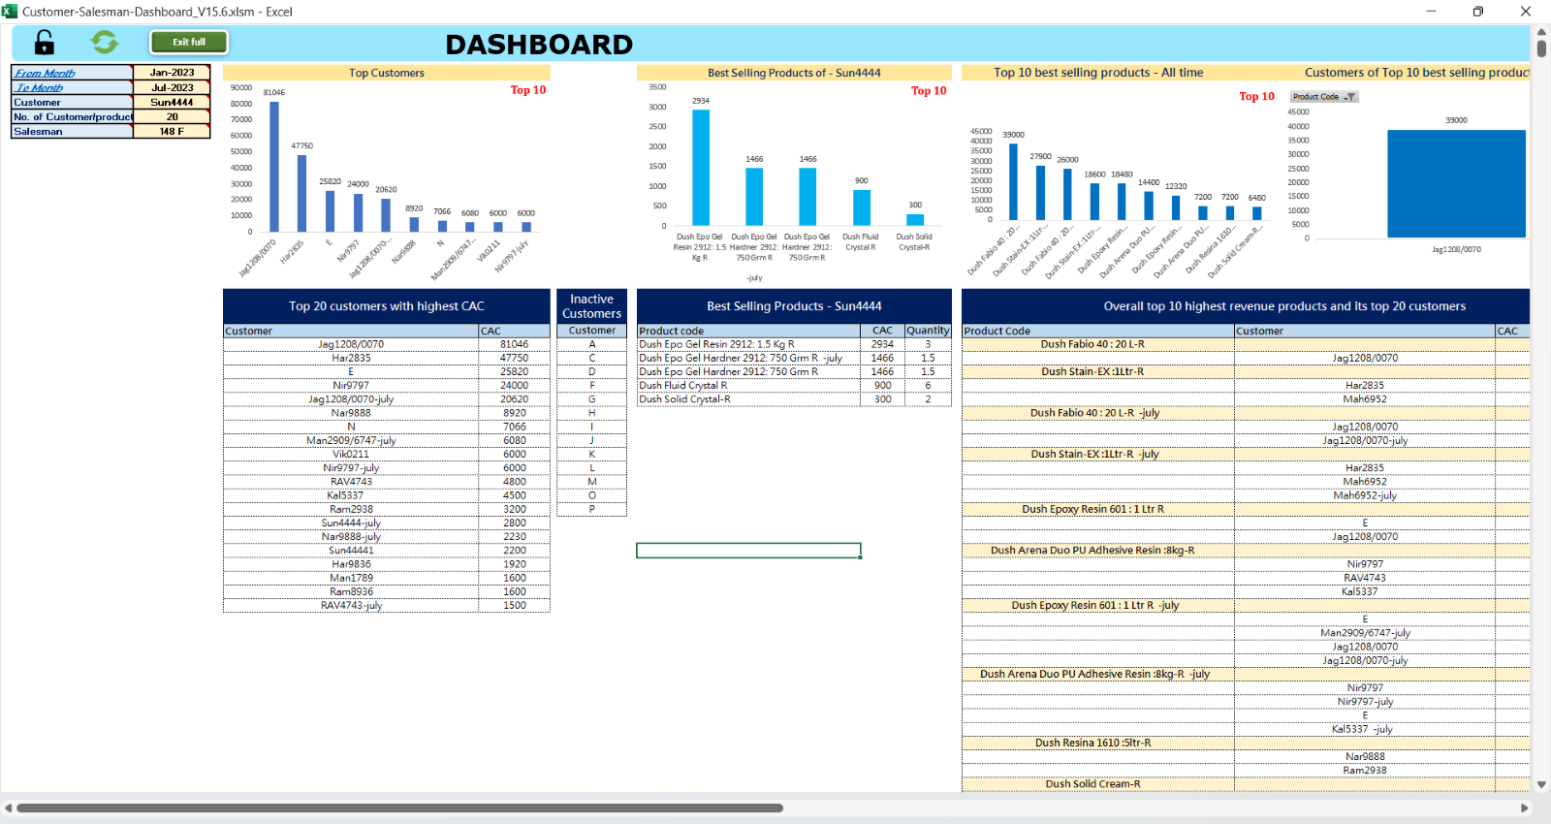The width and height of the screenshot is (1551, 824).
Task: Select the Jan-2023 From Month cell
Action: (x=172, y=73)
